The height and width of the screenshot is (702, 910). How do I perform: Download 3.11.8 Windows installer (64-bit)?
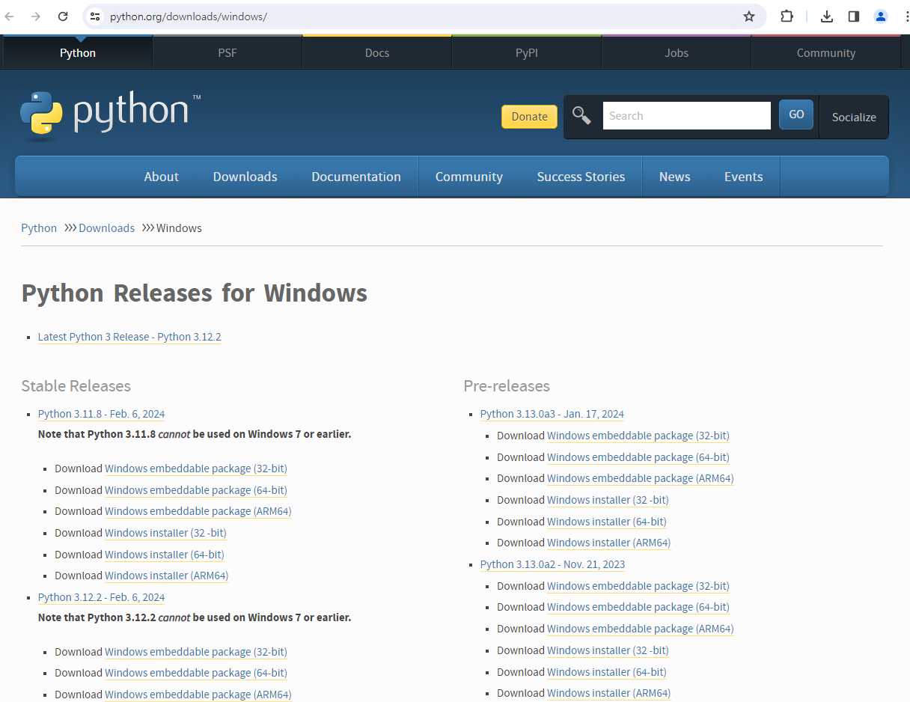tap(165, 555)
